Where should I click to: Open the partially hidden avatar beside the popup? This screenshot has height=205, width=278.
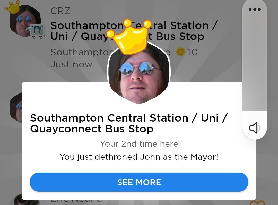pos(16,108)
